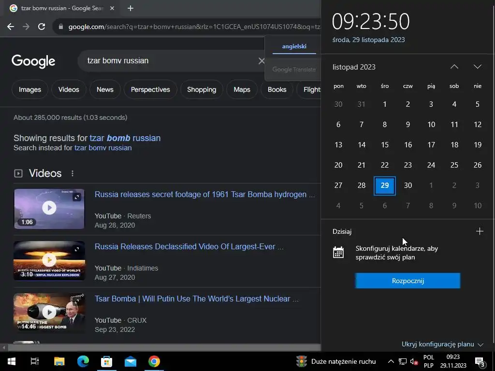Image resolution: width=495 pixels, height=371 pixels.
Task: Open Task View on the taskbar
Action: tap(35, 361)
